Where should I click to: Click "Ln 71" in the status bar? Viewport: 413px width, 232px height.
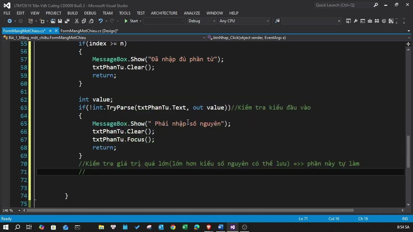click(303, 219)
